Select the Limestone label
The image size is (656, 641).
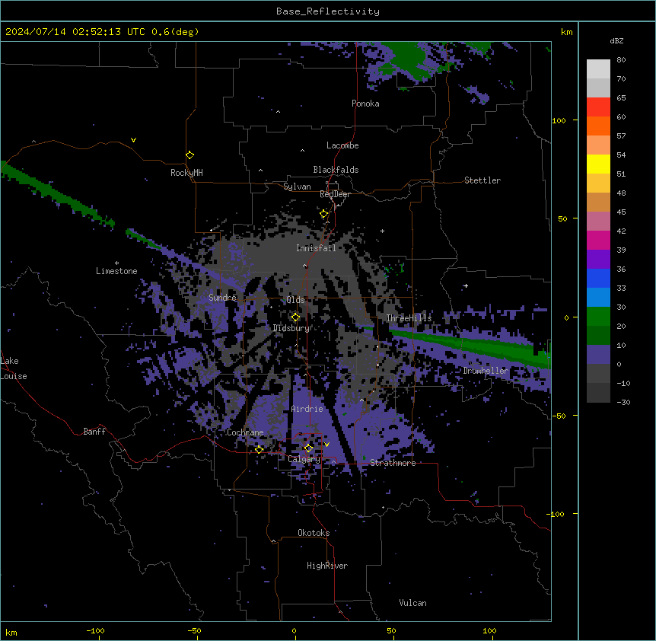116,271
